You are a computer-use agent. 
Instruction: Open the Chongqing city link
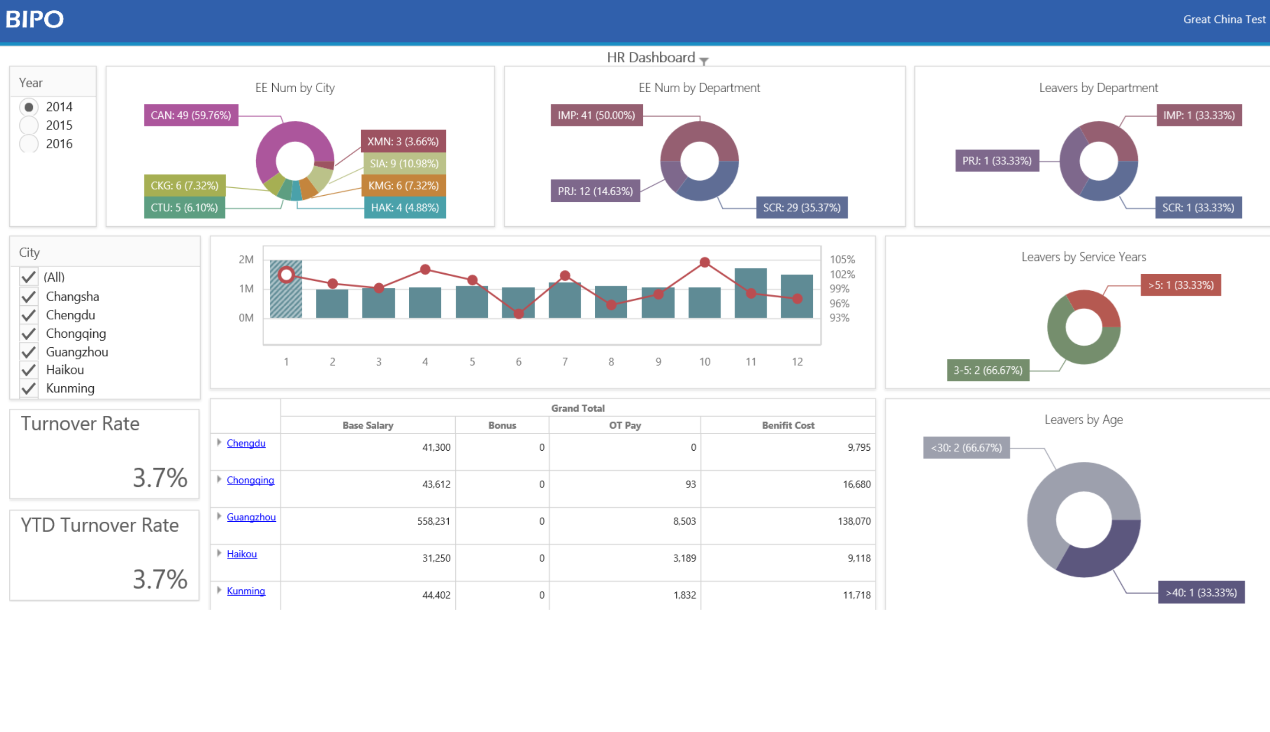[x=250, y=480]
